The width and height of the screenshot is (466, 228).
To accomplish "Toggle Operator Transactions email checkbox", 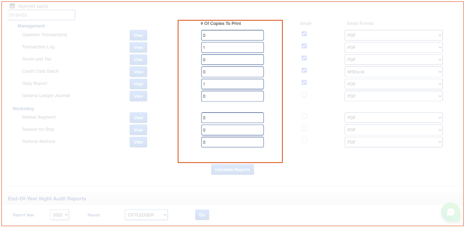I will (x=304, y=34).
